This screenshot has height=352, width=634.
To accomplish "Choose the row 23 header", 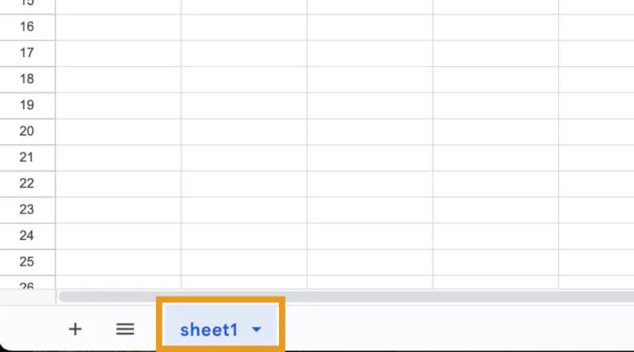I will click(x=27, y=209).
